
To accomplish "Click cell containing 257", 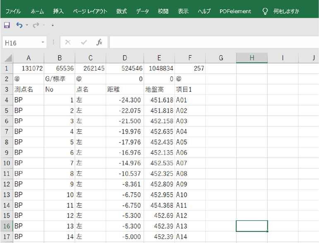I will (x=190, y=68).
